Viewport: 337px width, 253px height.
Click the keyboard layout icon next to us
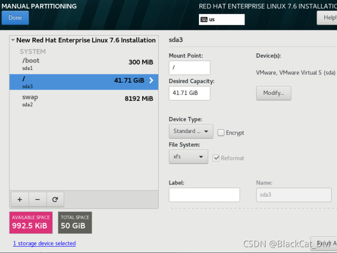tap(204, 20)
